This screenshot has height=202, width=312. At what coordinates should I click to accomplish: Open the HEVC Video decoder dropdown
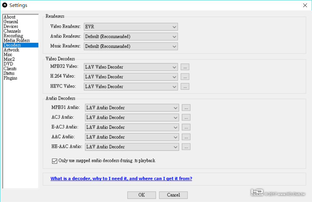tap(131, 87)
